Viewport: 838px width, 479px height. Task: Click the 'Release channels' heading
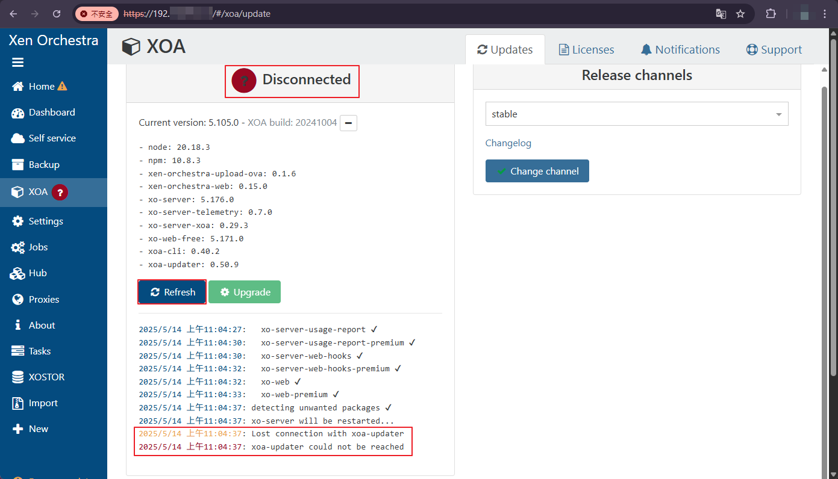tap(637, 76)
